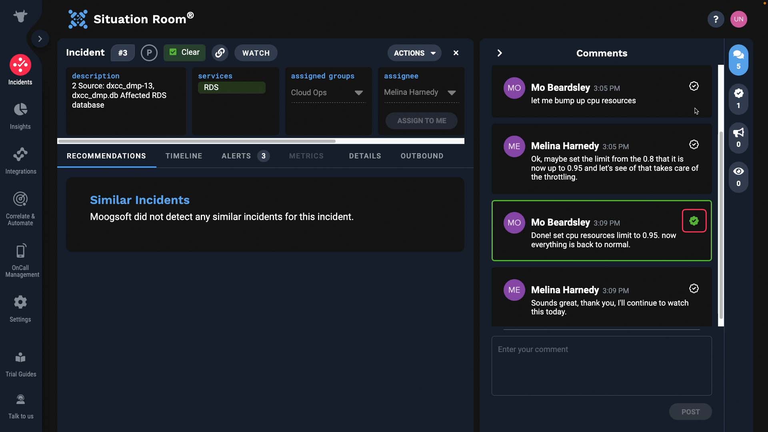The height and width of the screenshot is (432, 768).
Task: Click Melina Harnedy's ME avatar at 3:09 PM
Action: click(x=514, y=290)
